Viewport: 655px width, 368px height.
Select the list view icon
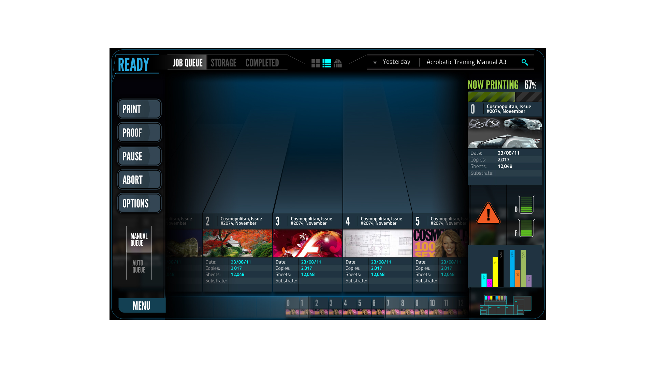[326, 63]
